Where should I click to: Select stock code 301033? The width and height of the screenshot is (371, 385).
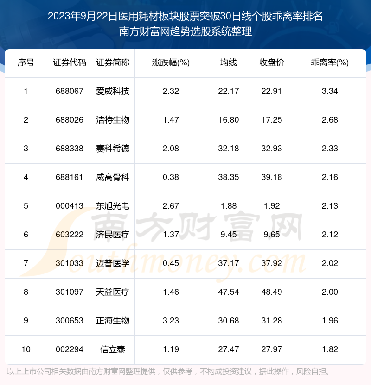coord(70,263)
